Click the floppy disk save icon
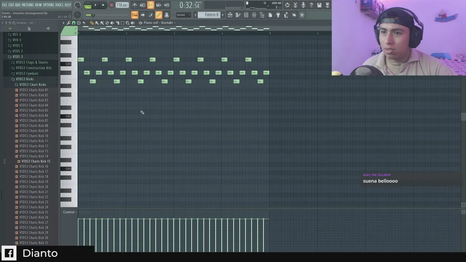Image resolution: width=466 pixels, height=262 pixels. pos(319,5)
